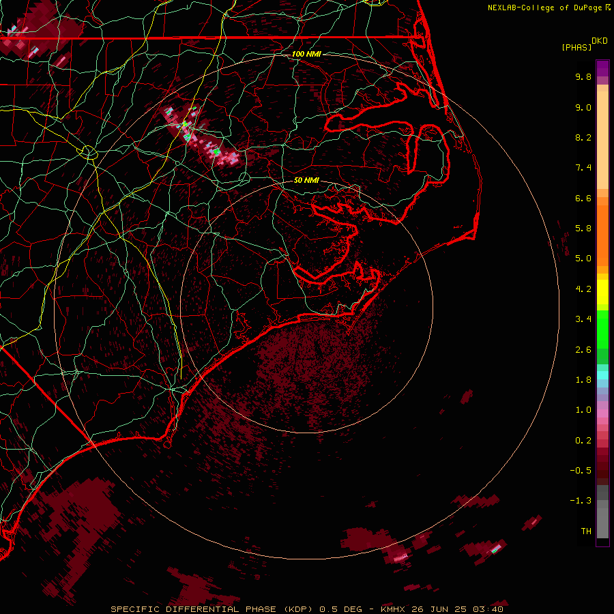Click the 100 NMI range ring label
Viewport: 614px width, 614px height.
tap(306, 54)
